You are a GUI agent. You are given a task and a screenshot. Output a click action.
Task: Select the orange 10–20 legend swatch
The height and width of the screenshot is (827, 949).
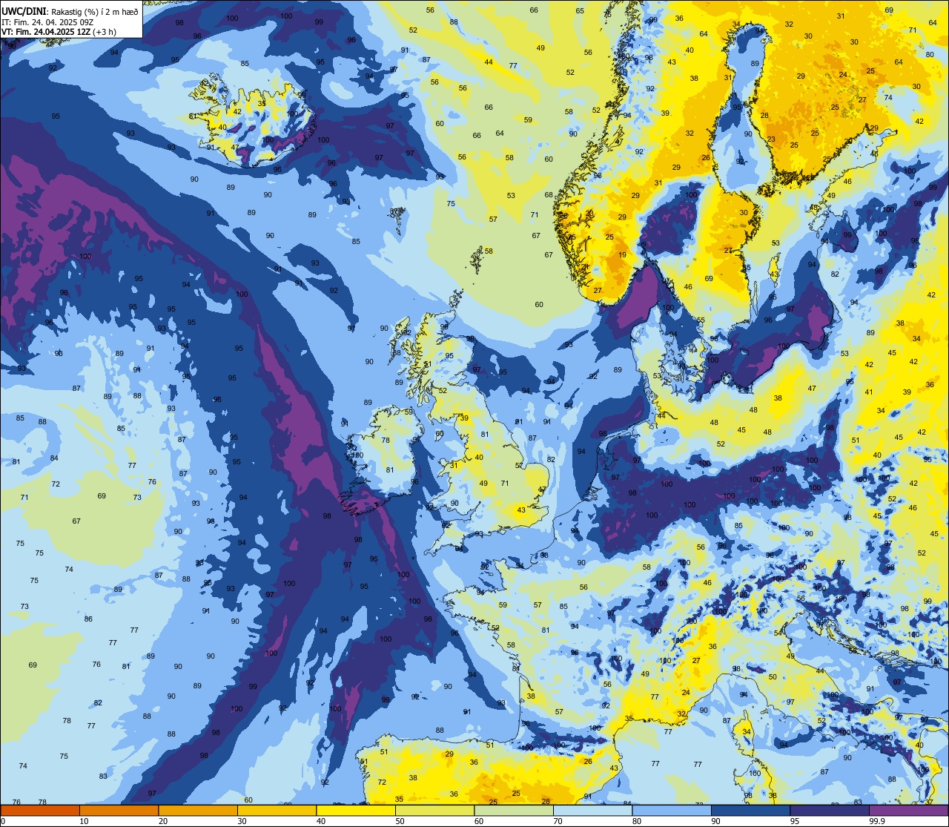pos(119,810)
